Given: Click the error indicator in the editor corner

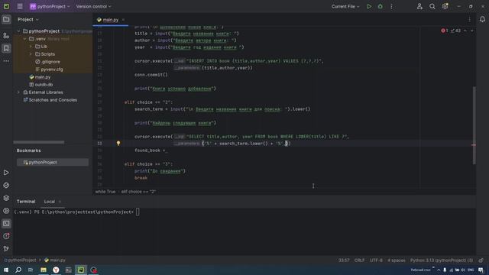Looking at the screenshot, I should [445, 31].
